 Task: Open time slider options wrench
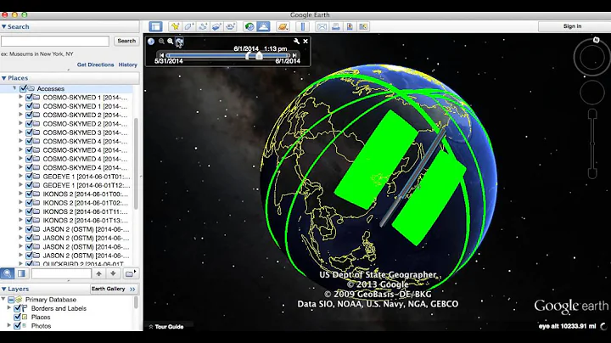pyautogui.click(x=296, y=41)
